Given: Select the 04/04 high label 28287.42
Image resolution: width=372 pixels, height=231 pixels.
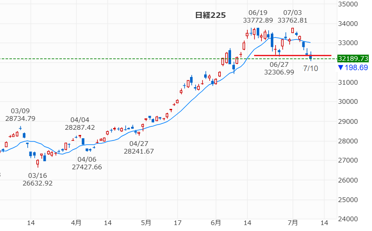Looking at the screenshot, I should (x=80, y=123).
